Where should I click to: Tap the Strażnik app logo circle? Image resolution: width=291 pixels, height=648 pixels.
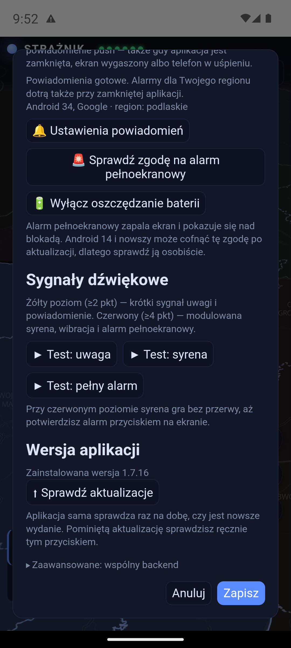[12, 49]
